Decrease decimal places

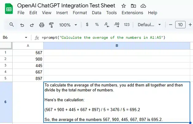pos(106,25)
